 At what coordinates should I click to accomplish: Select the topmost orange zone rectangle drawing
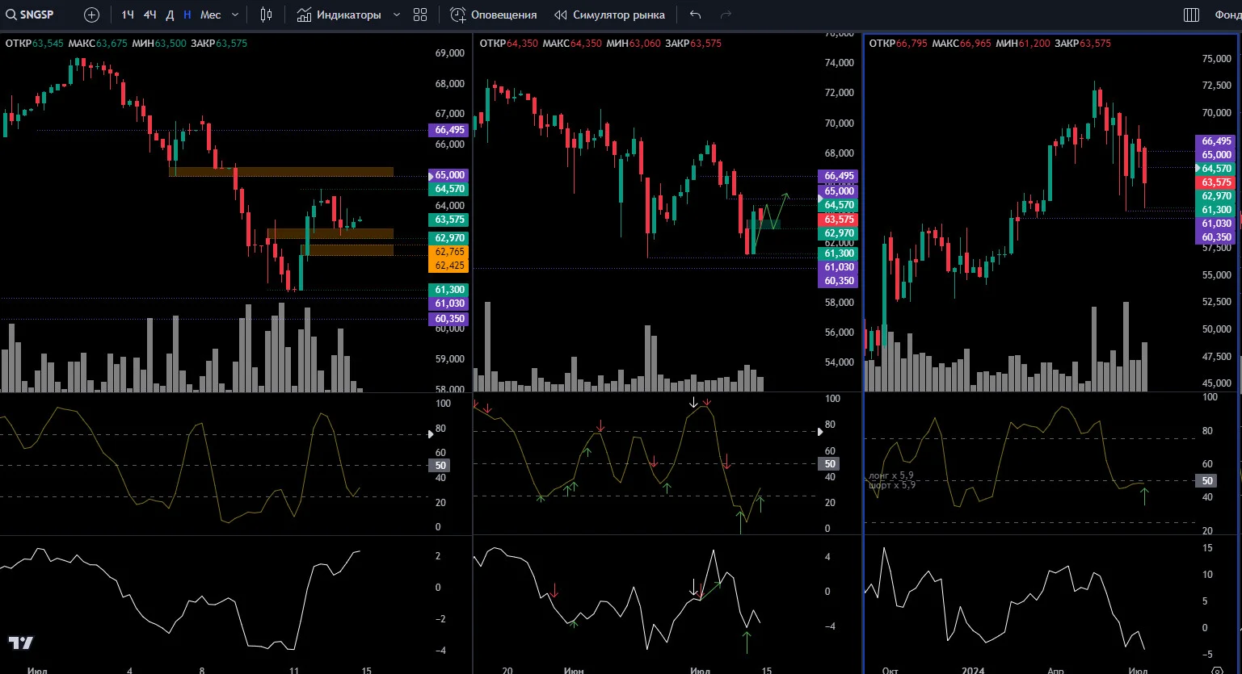pos(281,172)
